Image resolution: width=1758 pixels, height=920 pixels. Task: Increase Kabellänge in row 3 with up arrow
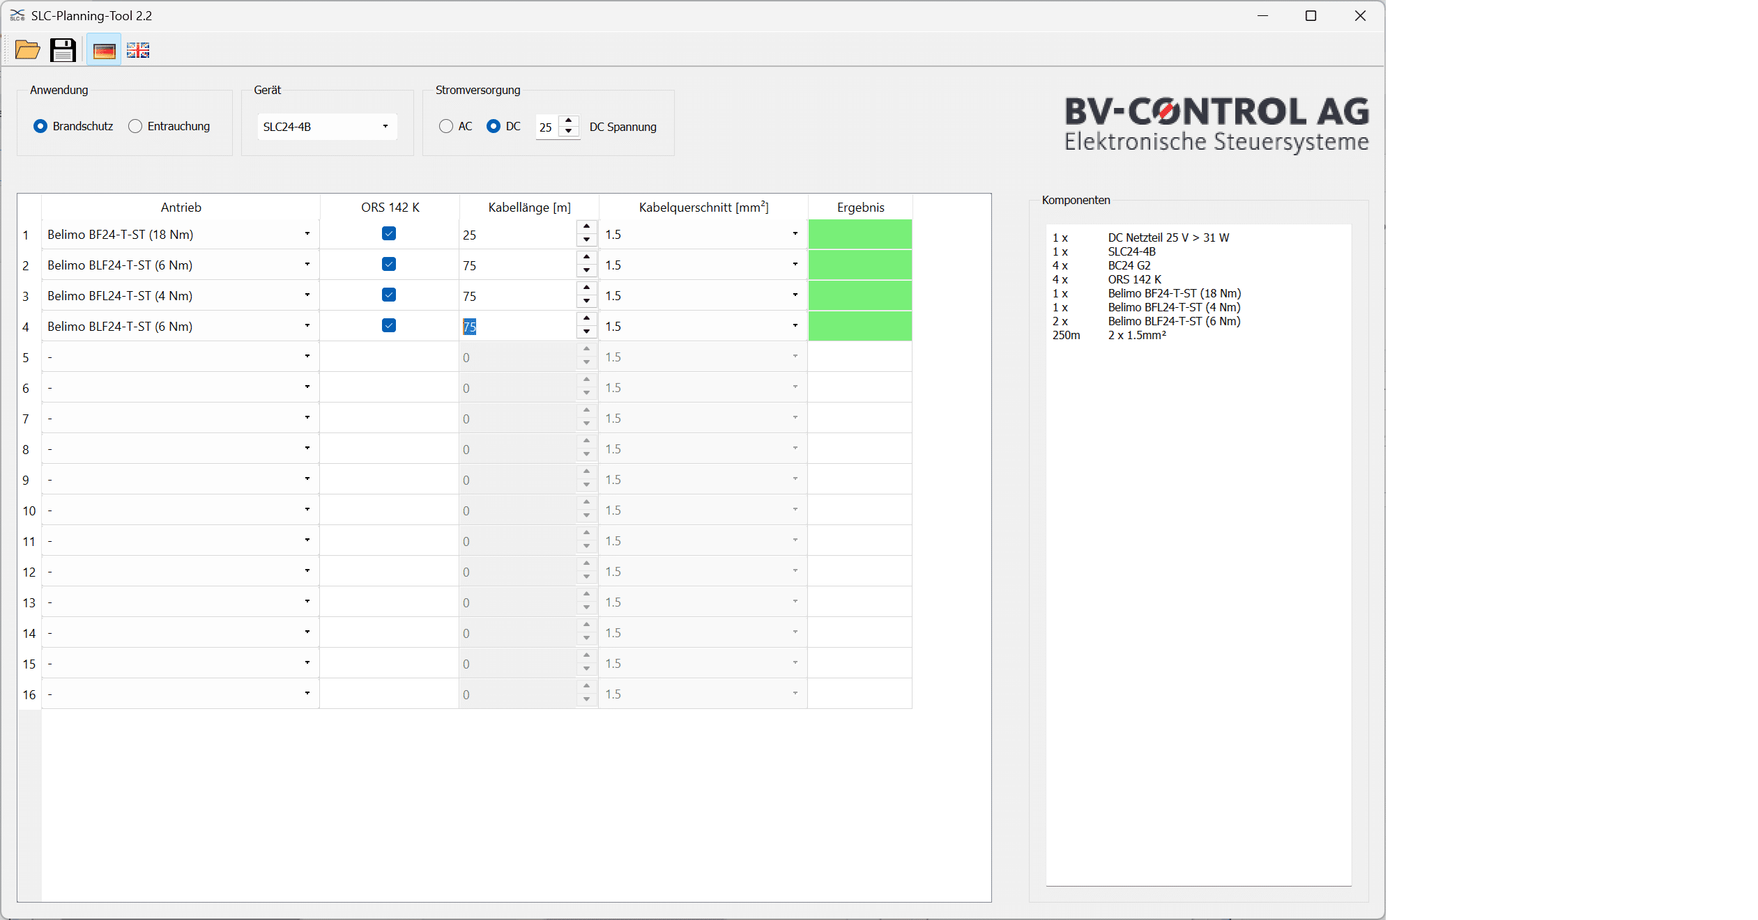tap(587, 288)
